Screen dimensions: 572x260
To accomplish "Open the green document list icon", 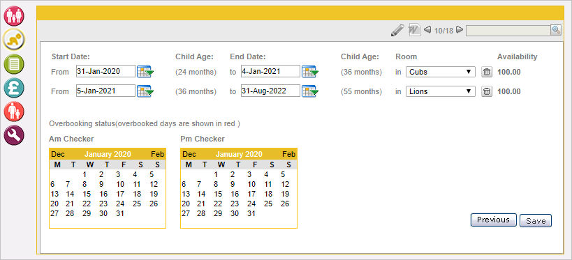I will (x=14, y=63).
